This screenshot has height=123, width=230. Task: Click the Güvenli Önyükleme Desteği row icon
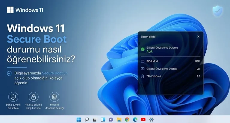(x=143, y=69)
